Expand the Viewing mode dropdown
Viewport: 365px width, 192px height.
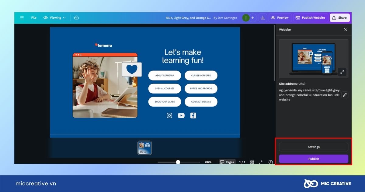(x=55, y=18)
